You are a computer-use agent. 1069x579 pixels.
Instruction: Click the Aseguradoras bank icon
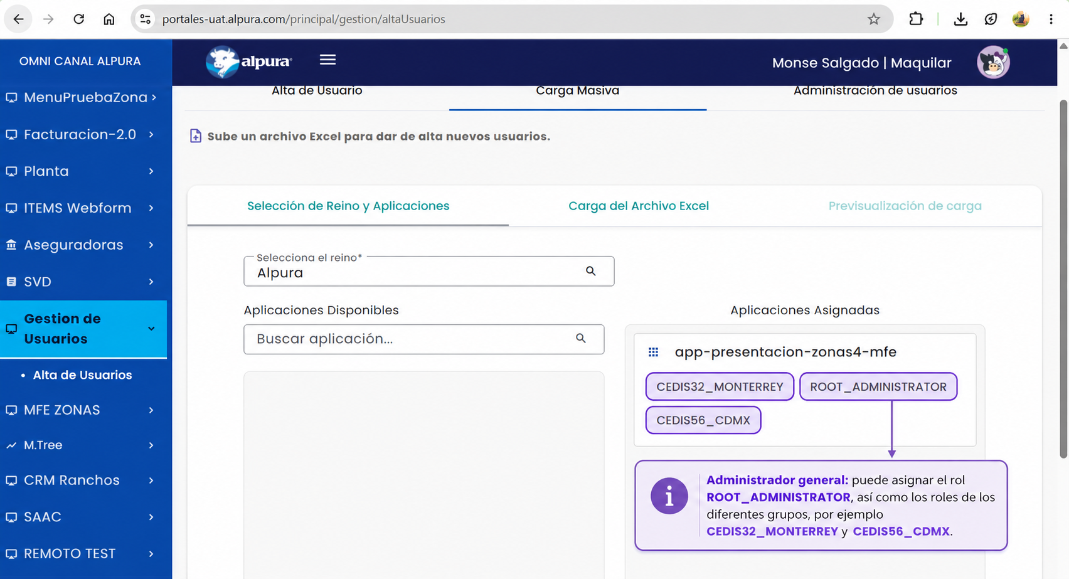point(11,245)
